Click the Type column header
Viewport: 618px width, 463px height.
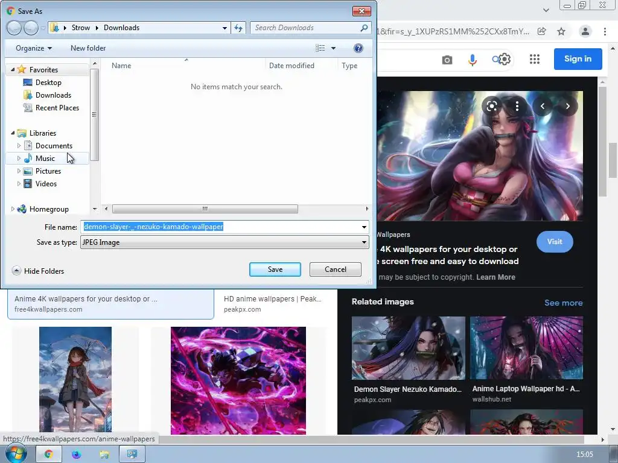(349, 66)
